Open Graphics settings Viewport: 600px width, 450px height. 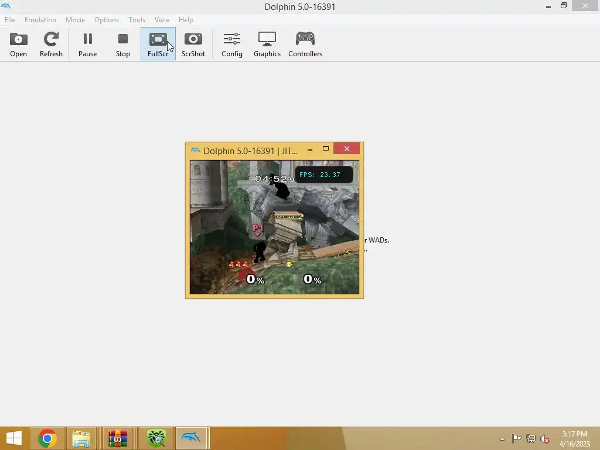[x=267, y=45]
